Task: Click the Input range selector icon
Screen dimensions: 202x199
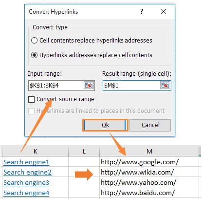Action: (89, 85)
